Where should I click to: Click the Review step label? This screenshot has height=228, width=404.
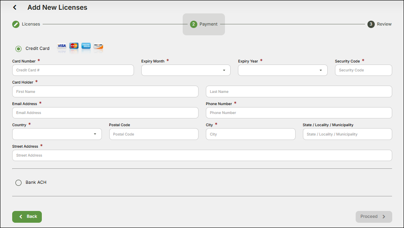click(384, 24)
